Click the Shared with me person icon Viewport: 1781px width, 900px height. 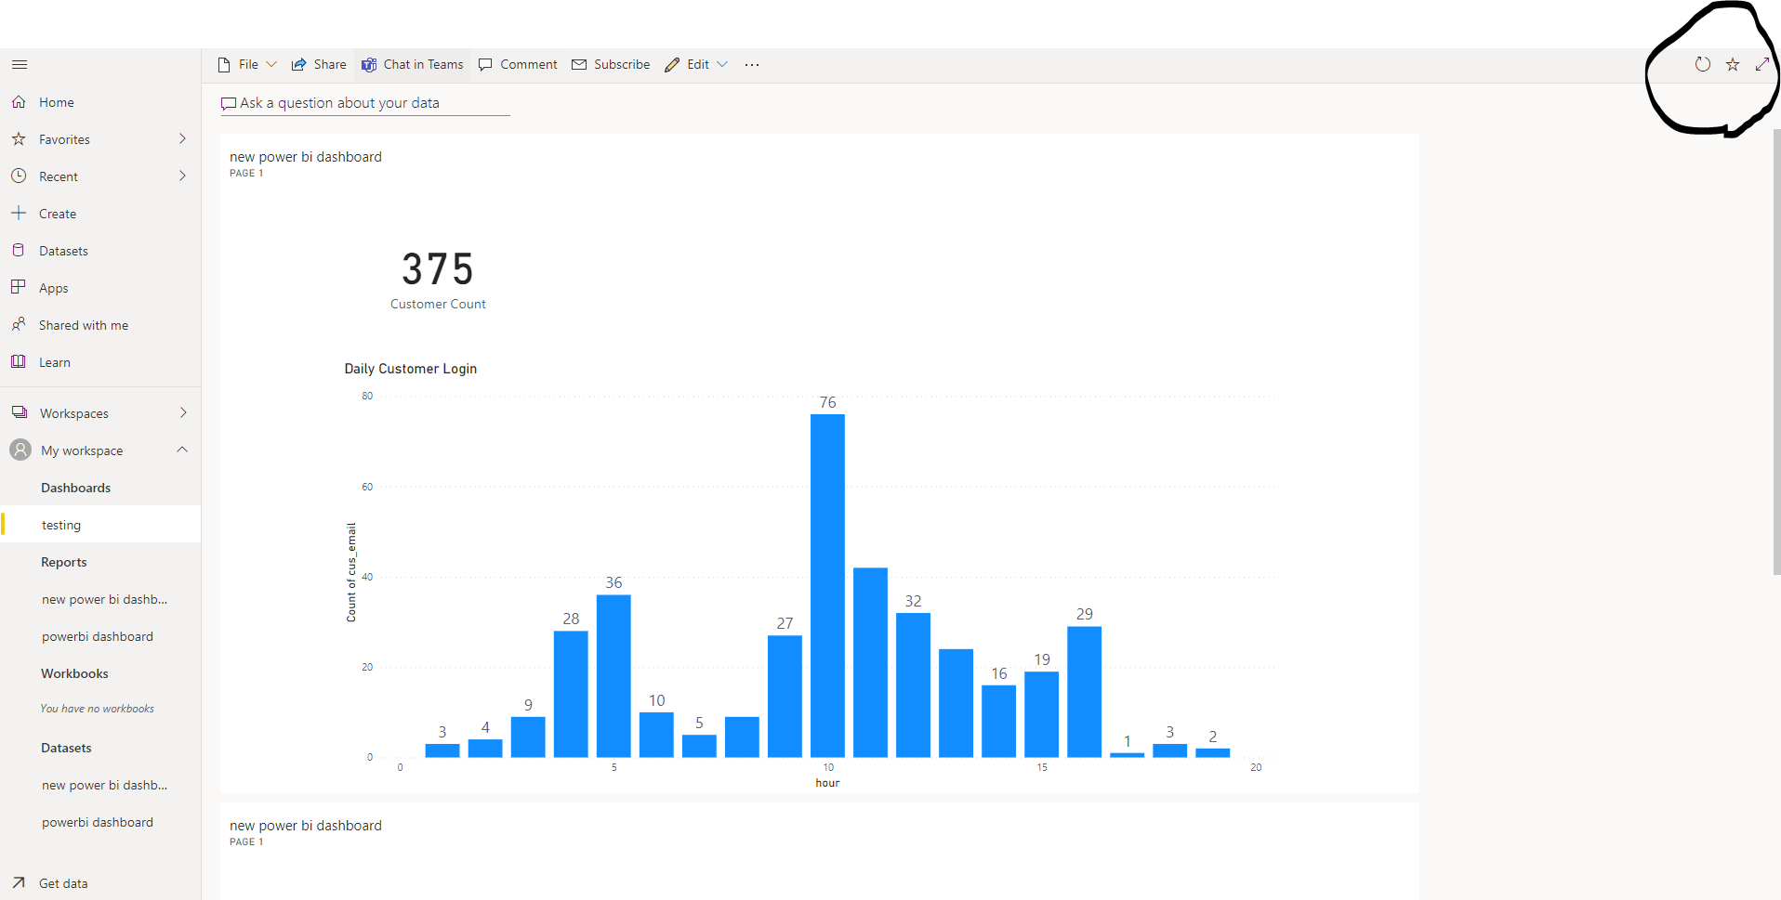19,324
